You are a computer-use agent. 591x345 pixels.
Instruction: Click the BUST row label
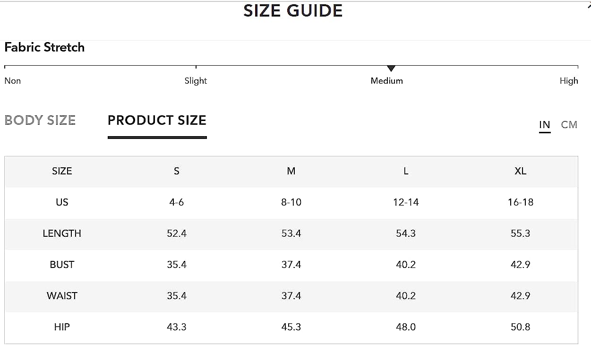point(62,265)
